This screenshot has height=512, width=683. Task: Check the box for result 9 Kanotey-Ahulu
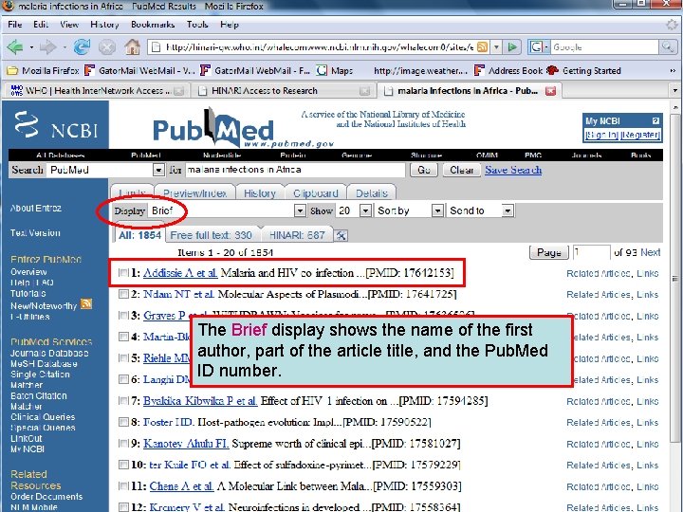[123, 443]
